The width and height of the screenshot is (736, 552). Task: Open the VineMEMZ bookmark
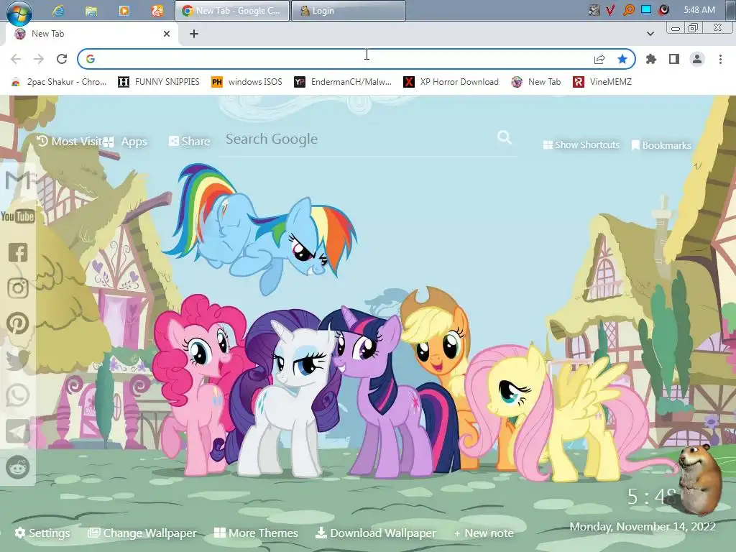tap(602, 82)
